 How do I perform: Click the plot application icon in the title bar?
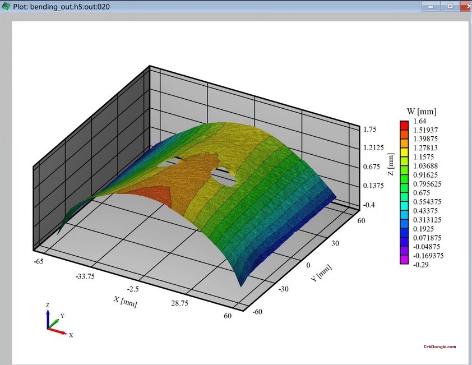[6, 6]
